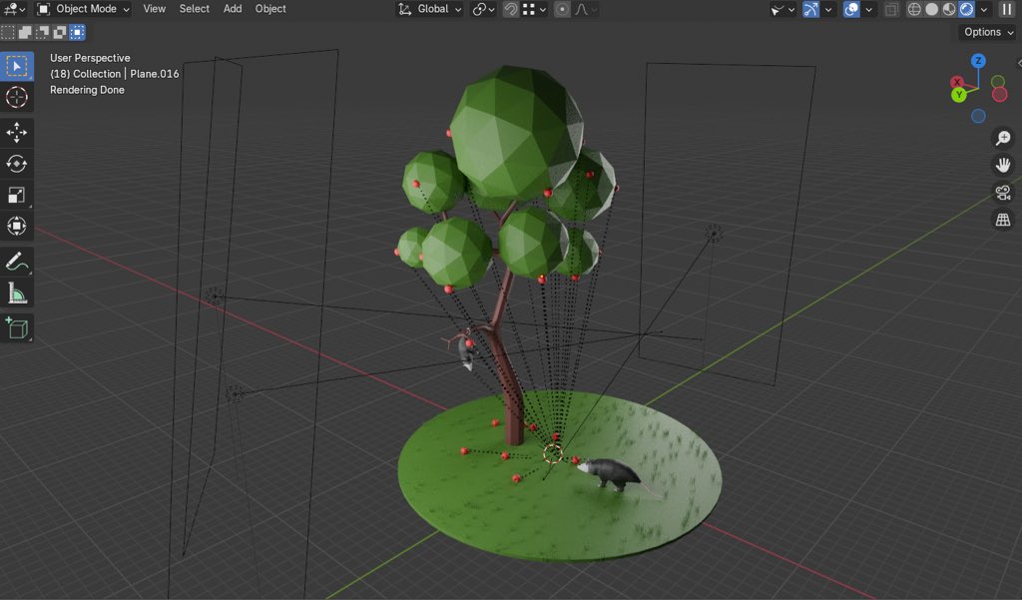Screen dimensions: 1022x600
Task: Open the pivot point dropdown
Action: pos(483,9)
